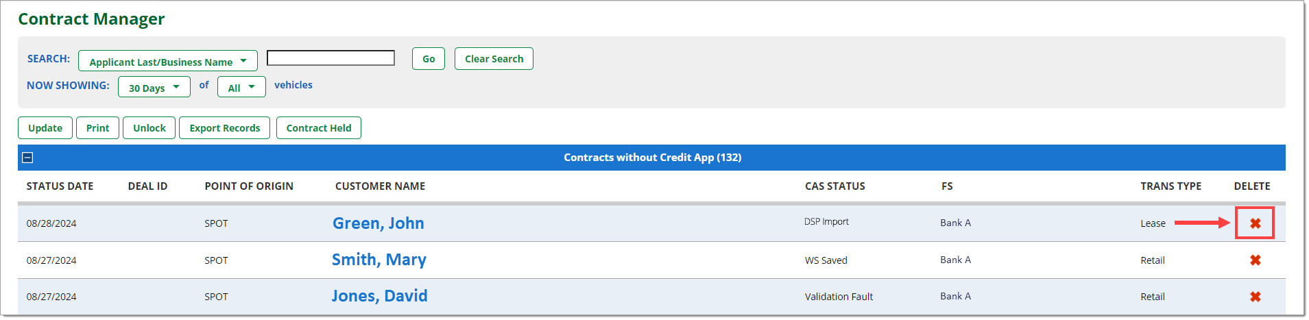
Task: Open the 30 Days range dropdown
Action: [154, 87]
